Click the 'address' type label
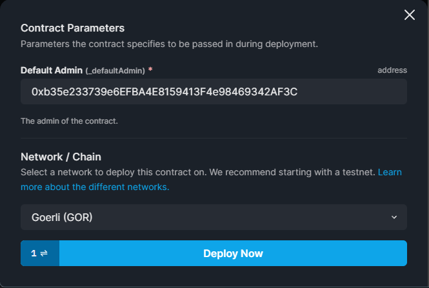Screen dimensions: 429x288 point(392,70)
